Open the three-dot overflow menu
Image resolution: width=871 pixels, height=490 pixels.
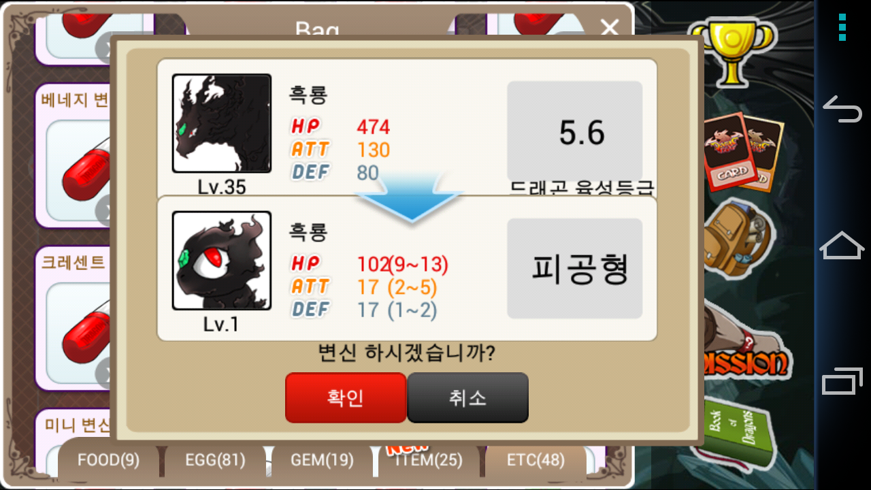(x=842, y=27)
